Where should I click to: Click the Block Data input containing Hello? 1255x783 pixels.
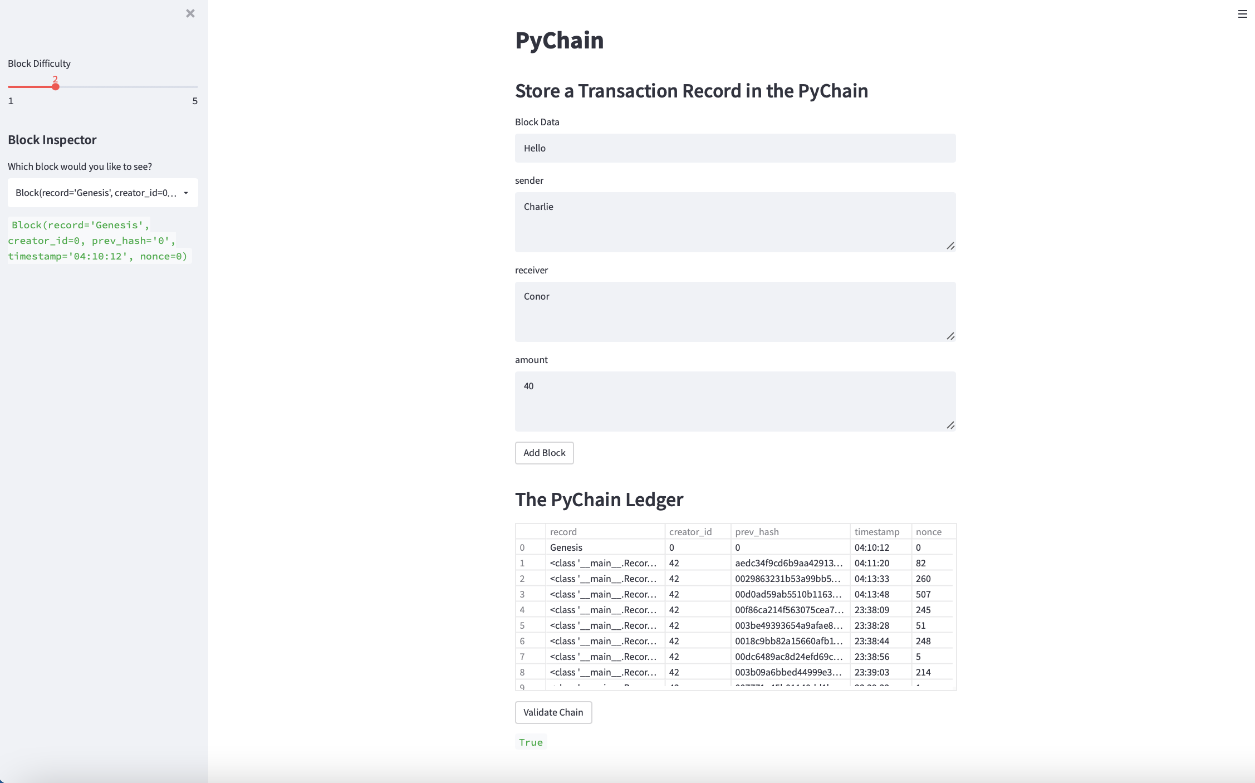point(735,148)
